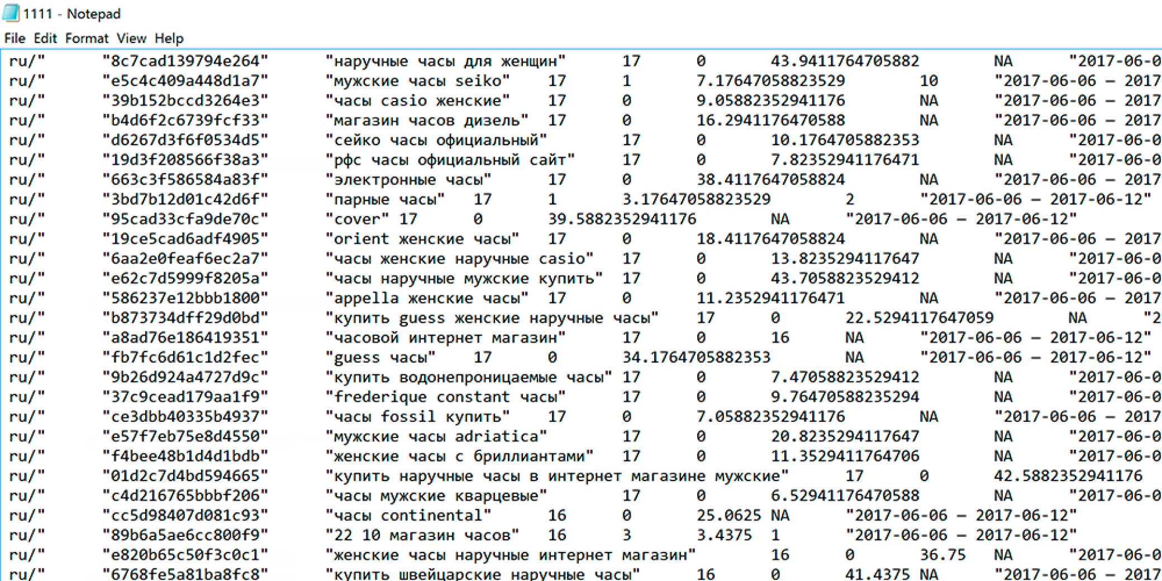Click the Notepad app icon in title bar
The width and height of the screenshot is (1162, 581).
pos(11,13)
